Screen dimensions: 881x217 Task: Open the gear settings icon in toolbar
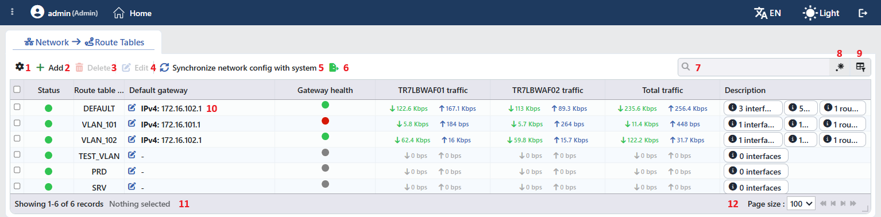tap(20, 67)
